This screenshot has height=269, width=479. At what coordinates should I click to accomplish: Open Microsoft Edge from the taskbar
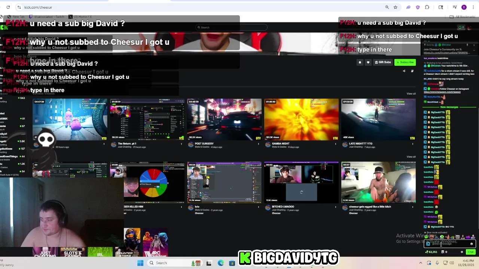221,263
